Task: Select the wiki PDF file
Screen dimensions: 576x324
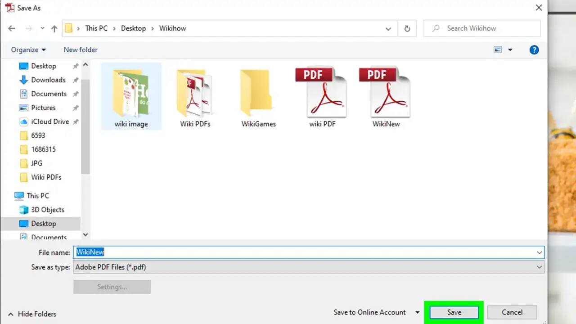Action: (x=322, y=97)
